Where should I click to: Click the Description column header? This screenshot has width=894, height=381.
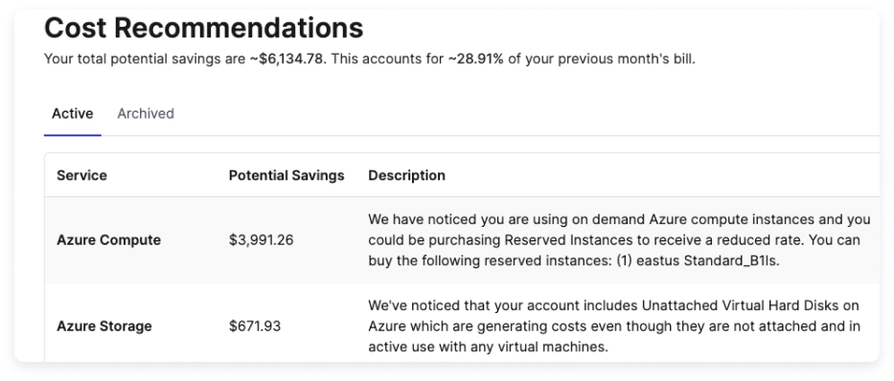tap(406, 175)
